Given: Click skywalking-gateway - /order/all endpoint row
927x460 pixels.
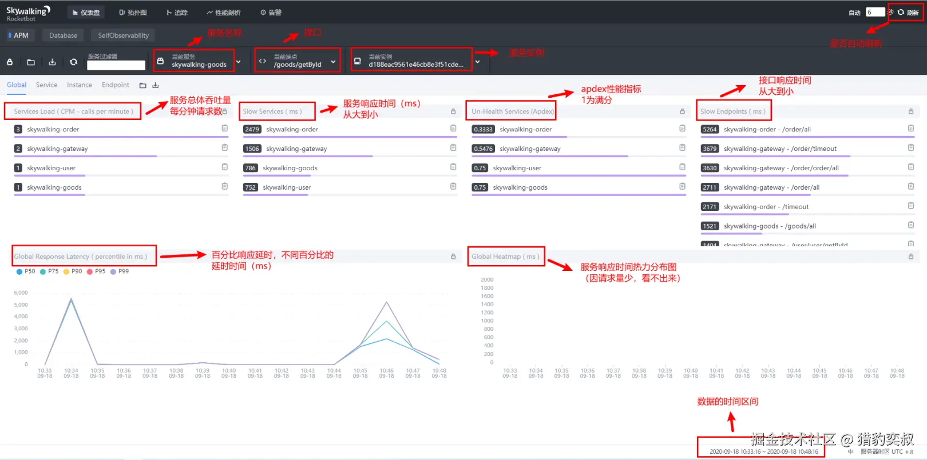Looking at the screenshot, I should (x=771, y=187).
